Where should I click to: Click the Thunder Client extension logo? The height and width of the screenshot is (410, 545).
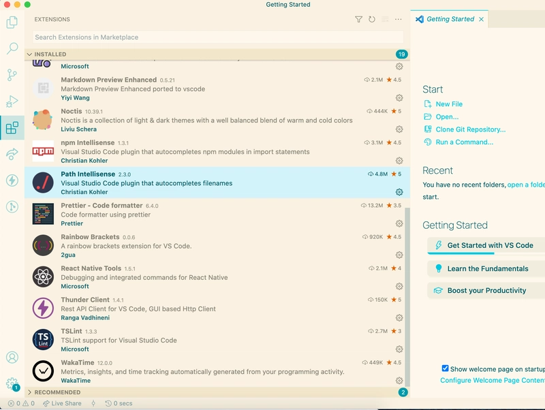click(x=43, y=309)
